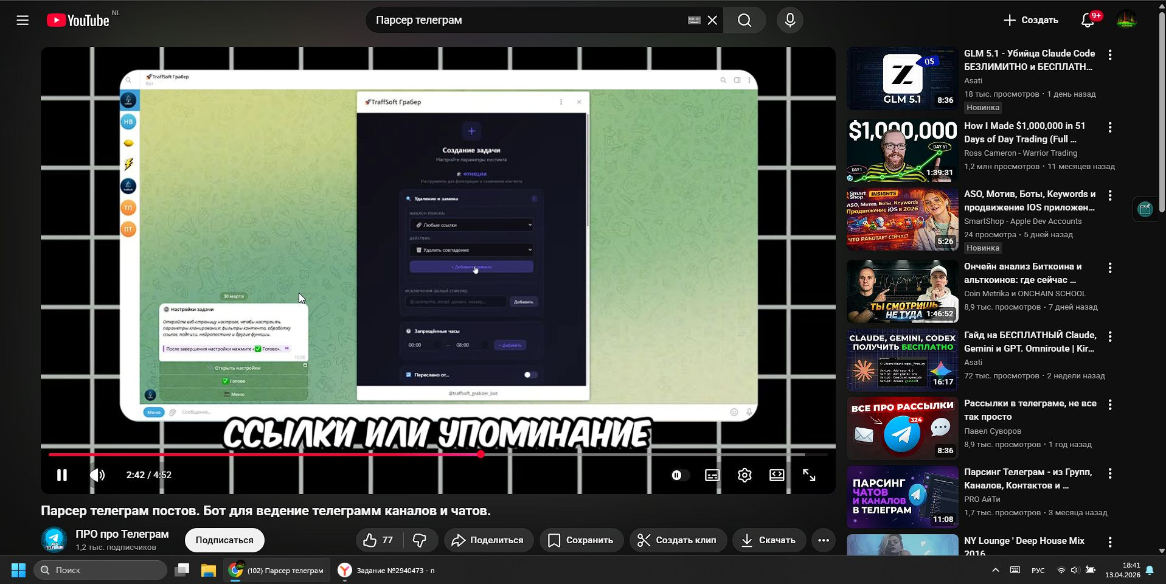1166x584 pixels.
Task: Open options menu for Рассылки в телеграме video
Action: (x=1110, y=405)
